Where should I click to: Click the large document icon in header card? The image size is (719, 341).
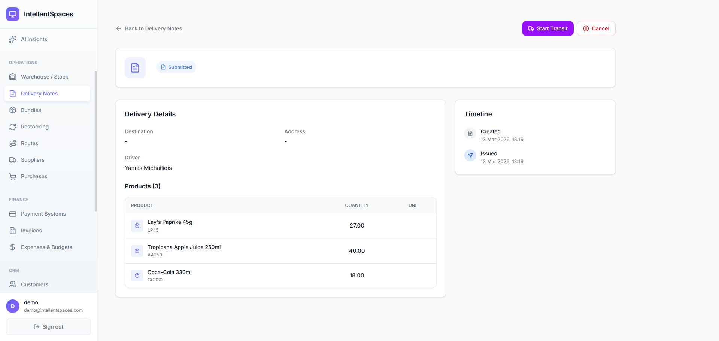coord(135,68)
